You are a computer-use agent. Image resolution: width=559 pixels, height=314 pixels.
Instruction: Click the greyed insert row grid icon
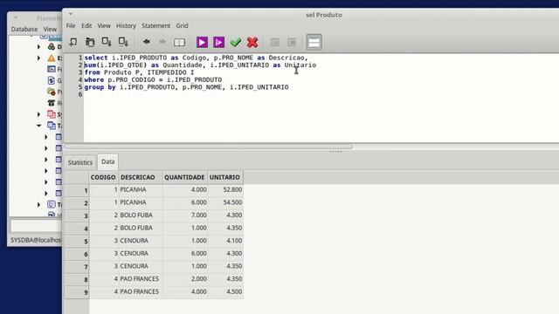click(x=275, y=42)
